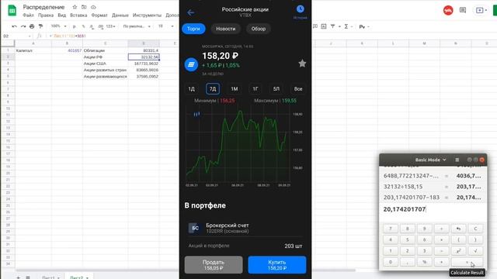Click the calculator history row 32132÷158,15
Screen dimensions: 497x279
(433, 187)
